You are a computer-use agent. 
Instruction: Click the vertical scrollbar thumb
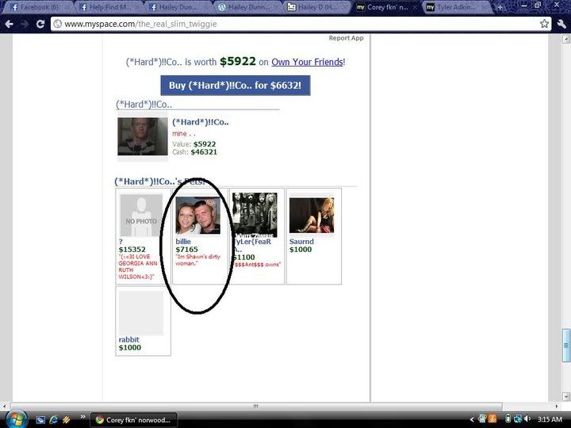tap(566, 346)
